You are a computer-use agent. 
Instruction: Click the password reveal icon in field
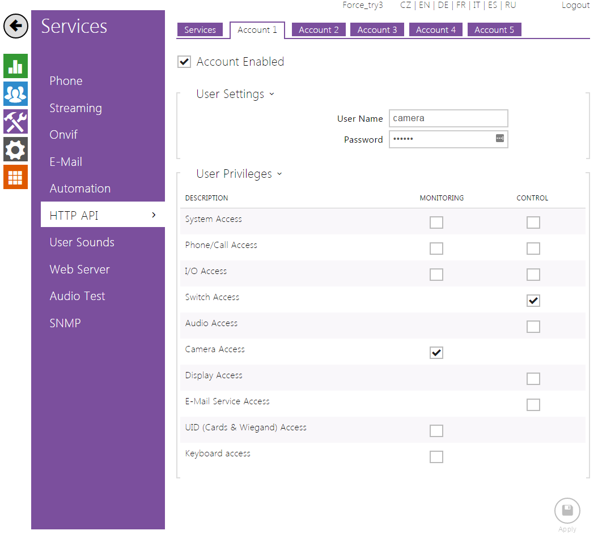499,139
